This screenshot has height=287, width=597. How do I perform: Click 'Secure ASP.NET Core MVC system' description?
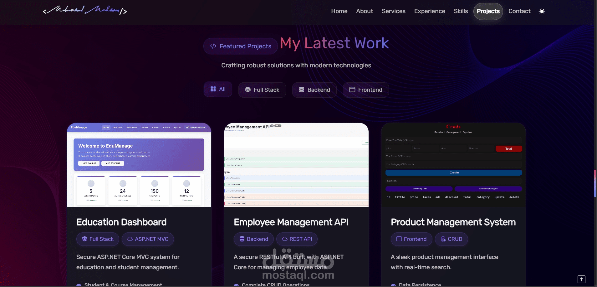tap(128, 262)
